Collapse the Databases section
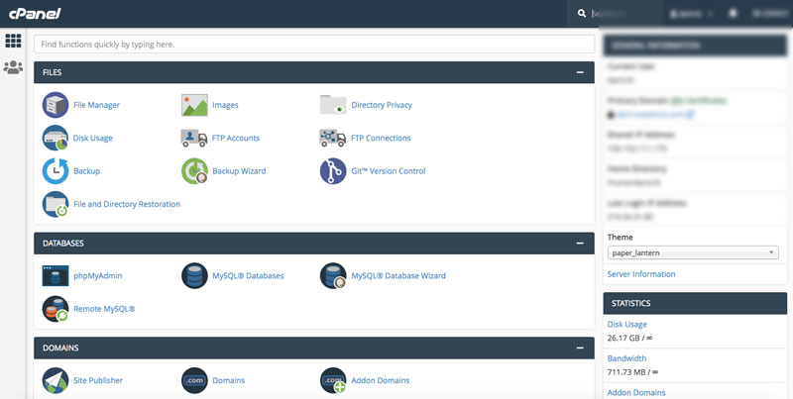The width and height of the screenshot is (793, 399). tap(580, 243)
